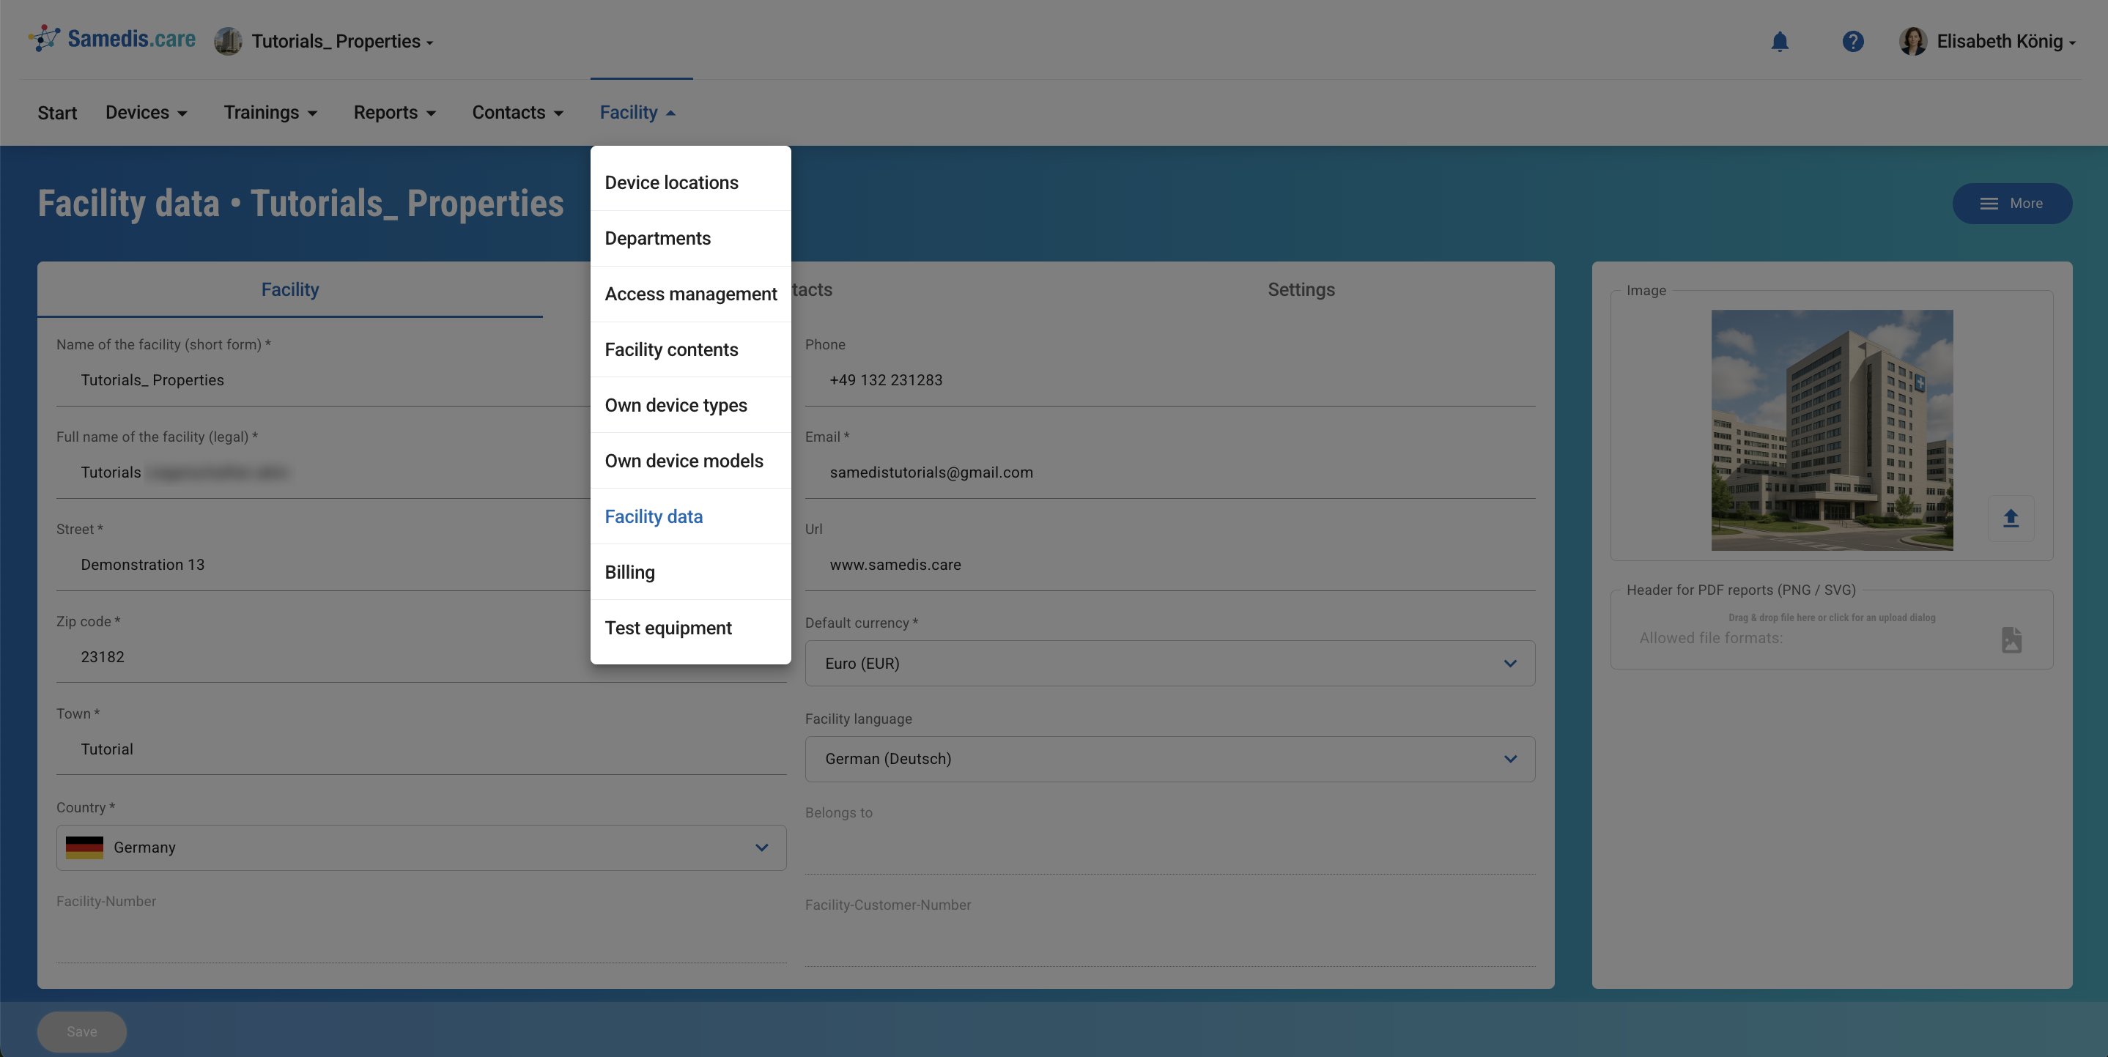Click the hamburger icon inside the More button
Viewport: 2108px width, 1057px height.
click(1989, 203)
